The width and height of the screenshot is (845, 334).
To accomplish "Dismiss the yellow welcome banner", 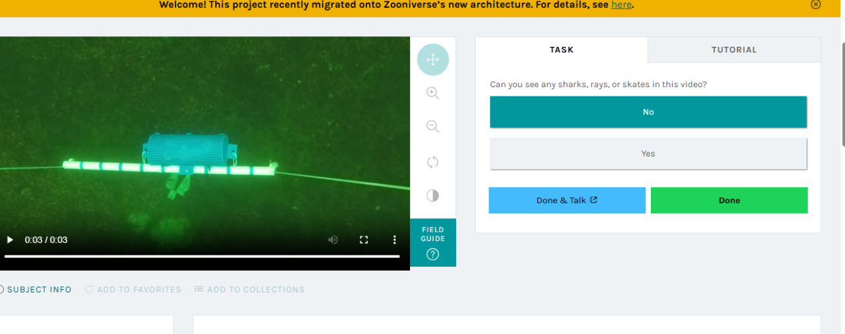I will [x=816, y=5].
